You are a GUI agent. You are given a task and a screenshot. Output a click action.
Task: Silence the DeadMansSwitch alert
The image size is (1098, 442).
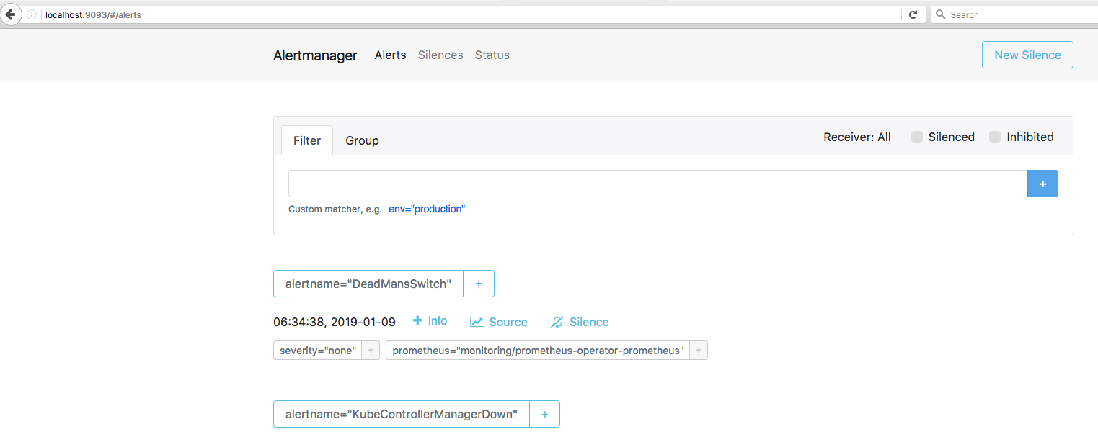580,322
